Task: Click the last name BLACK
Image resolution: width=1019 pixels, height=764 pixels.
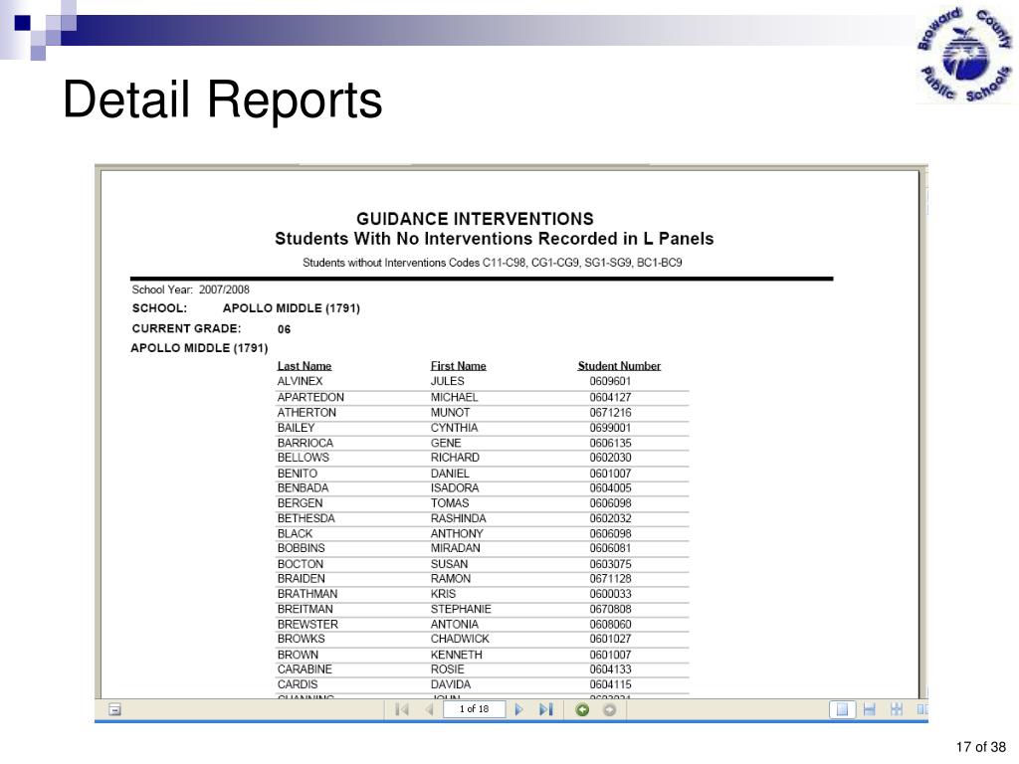Action: point(295,533)
